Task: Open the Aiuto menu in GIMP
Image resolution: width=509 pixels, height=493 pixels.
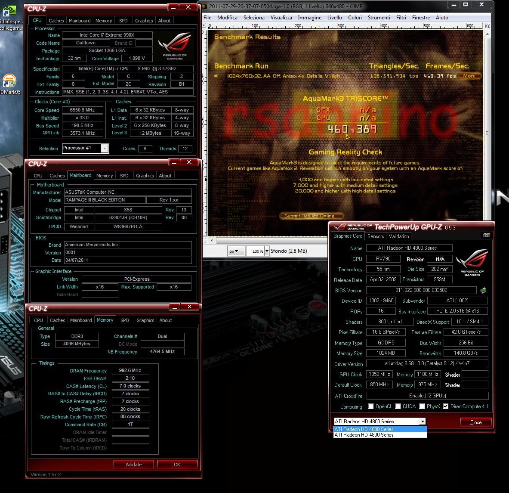Action: 442,18
